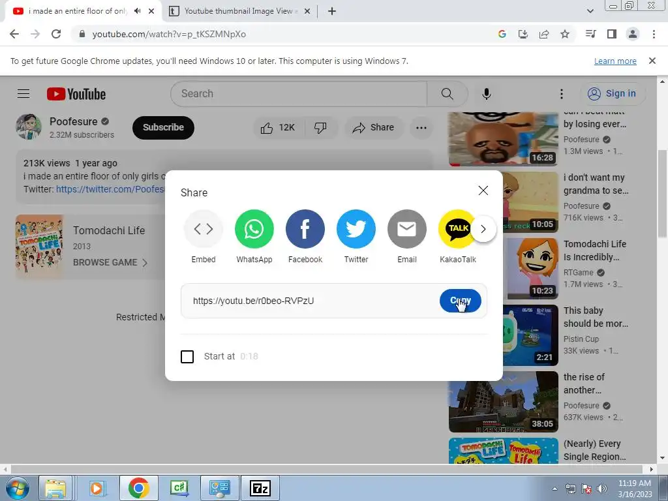Close the YouTube video tab
Screen dimensions: 668x501
pos(151,11)
